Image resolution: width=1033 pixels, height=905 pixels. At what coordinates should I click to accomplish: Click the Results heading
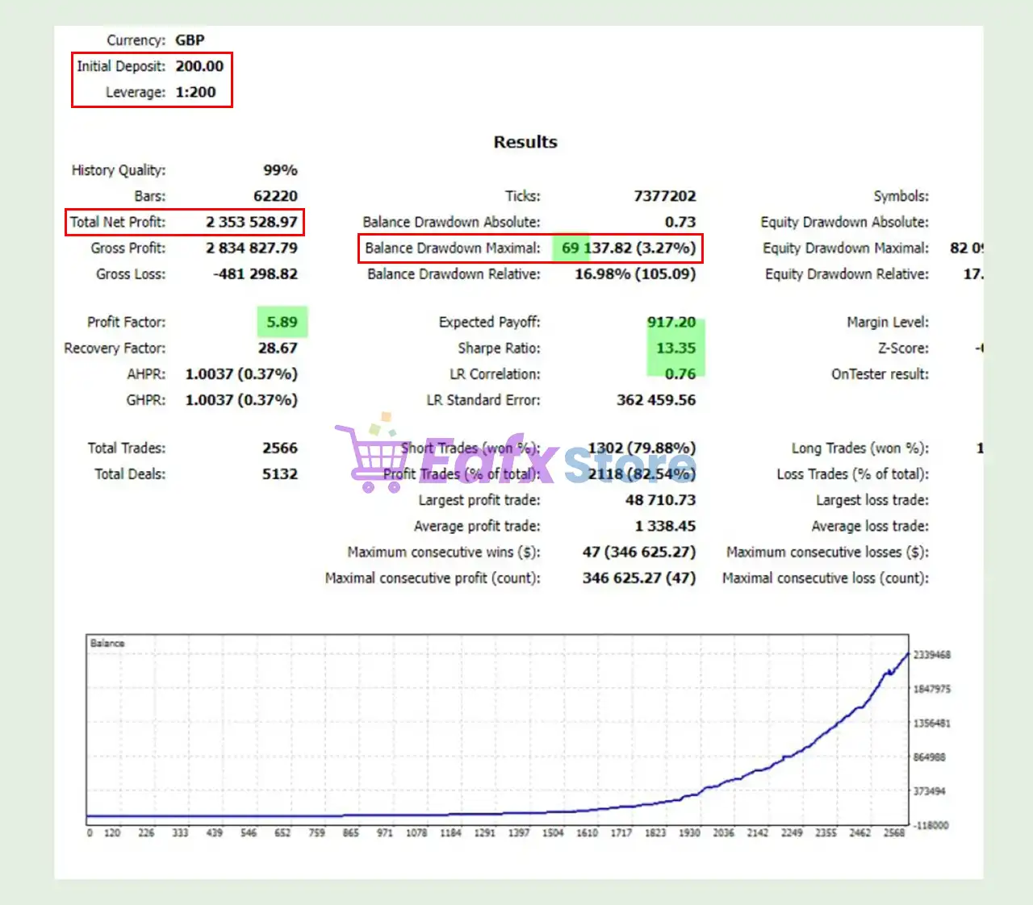pyautogui.click(x=525, y=142)
